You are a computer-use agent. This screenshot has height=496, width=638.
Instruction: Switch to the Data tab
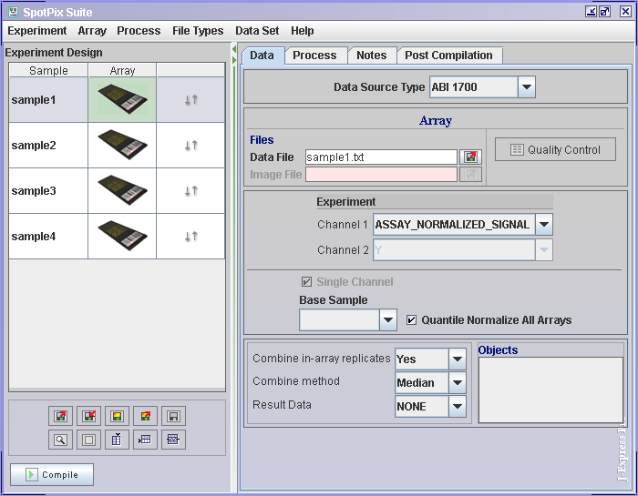tap(262, 56)
